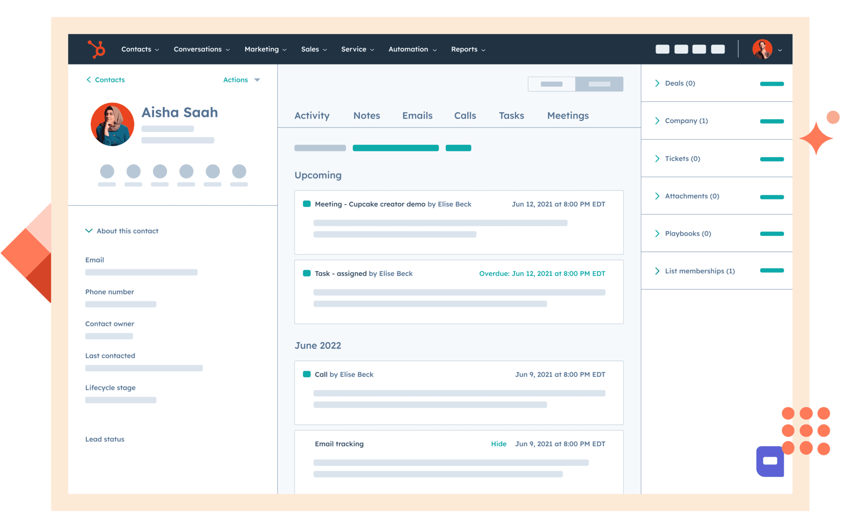The image size is (861, 528).
Task: Open the Reports dropdown menu
Action: (x=468, y=49)
